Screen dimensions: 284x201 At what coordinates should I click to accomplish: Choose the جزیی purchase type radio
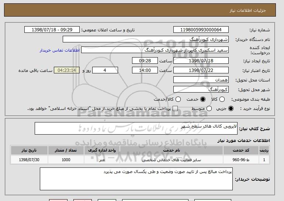click(231, 108)
